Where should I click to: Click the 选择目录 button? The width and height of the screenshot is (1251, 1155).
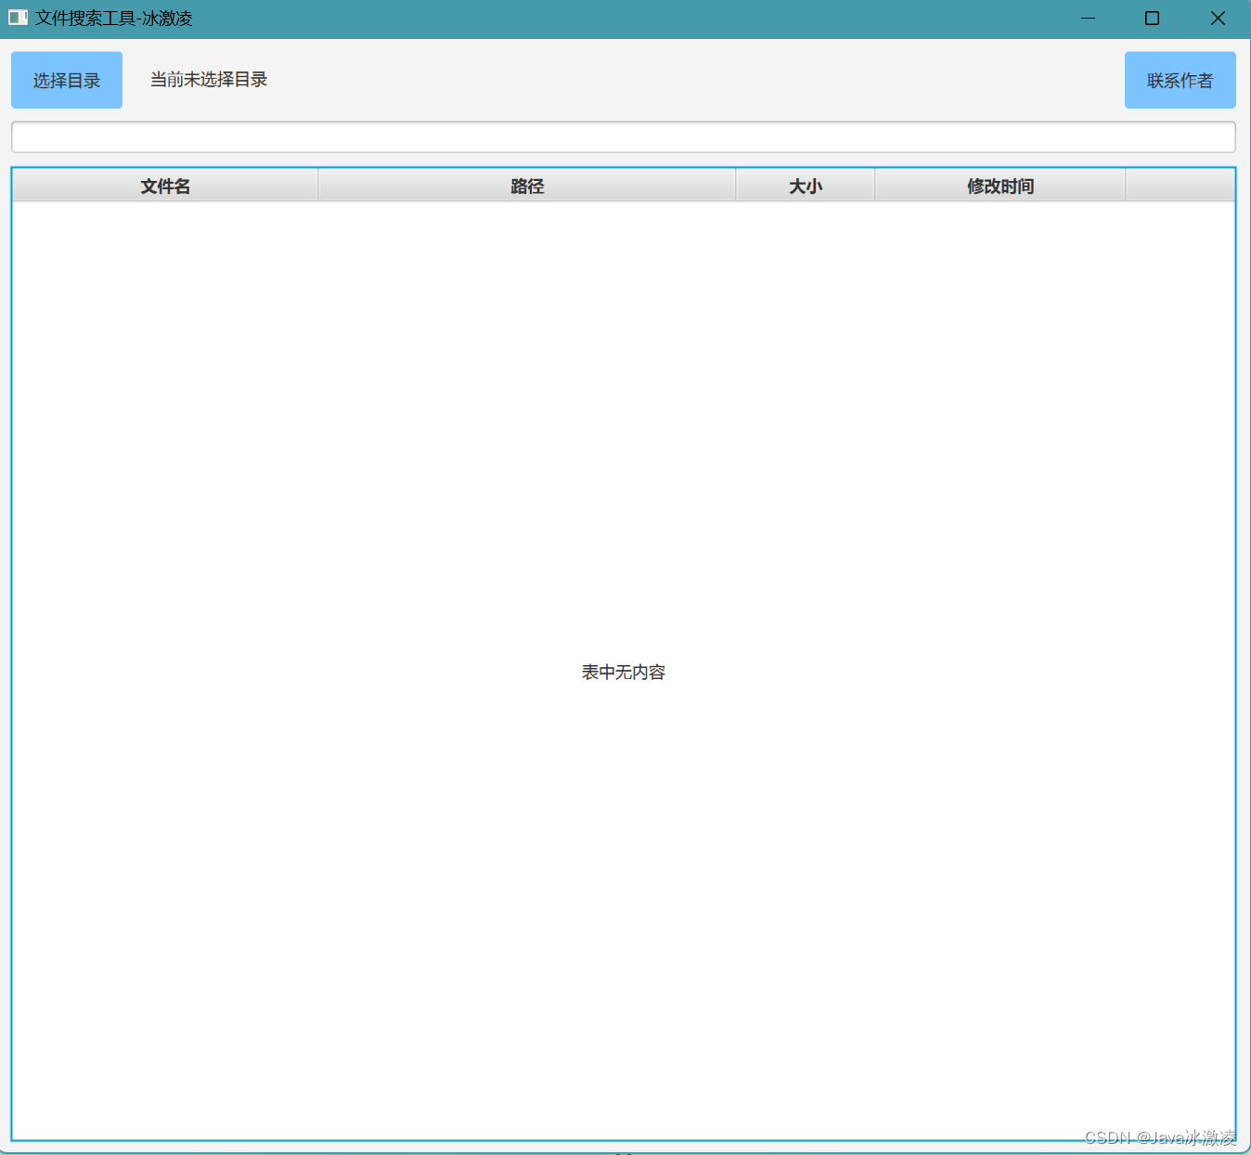pos(67,80)
